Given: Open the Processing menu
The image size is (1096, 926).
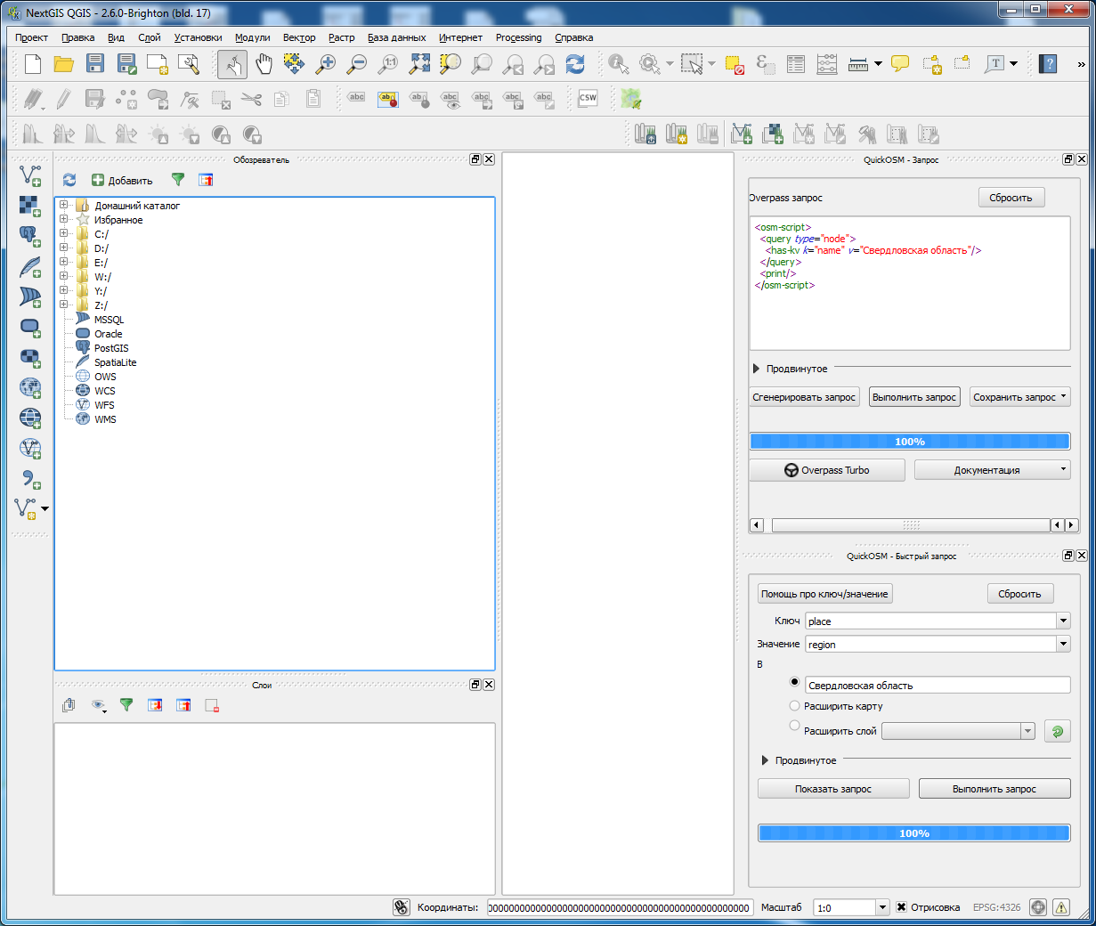Looking at the screenshot, I should 518,37.
